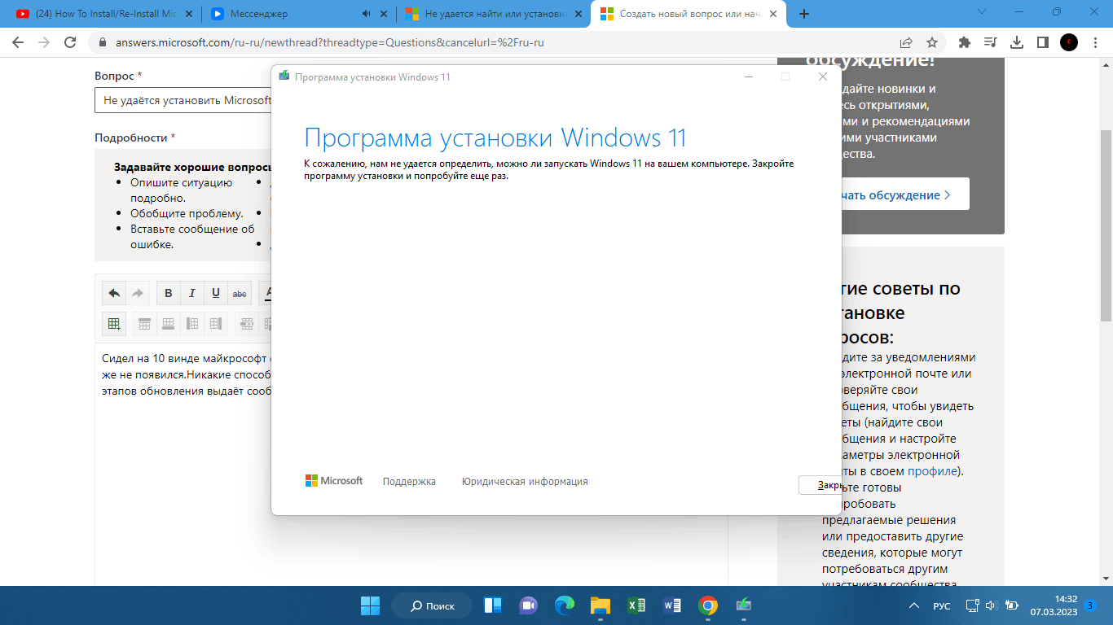Viewport: 1113px width, 625px height.
Task: Launch Microsoft Edge from taskbar
Action: pyautogui.click(x=565, y=605)
